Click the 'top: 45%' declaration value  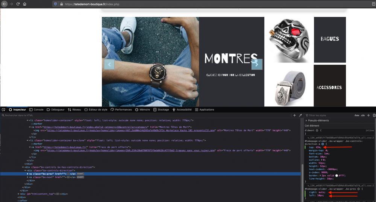[x=318, y=147]
